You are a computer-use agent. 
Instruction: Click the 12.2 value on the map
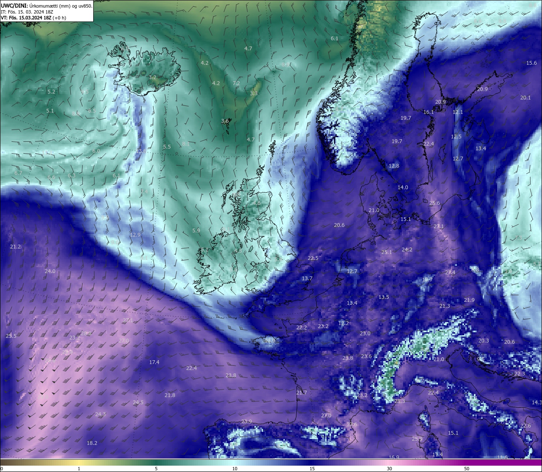point(343,323)
